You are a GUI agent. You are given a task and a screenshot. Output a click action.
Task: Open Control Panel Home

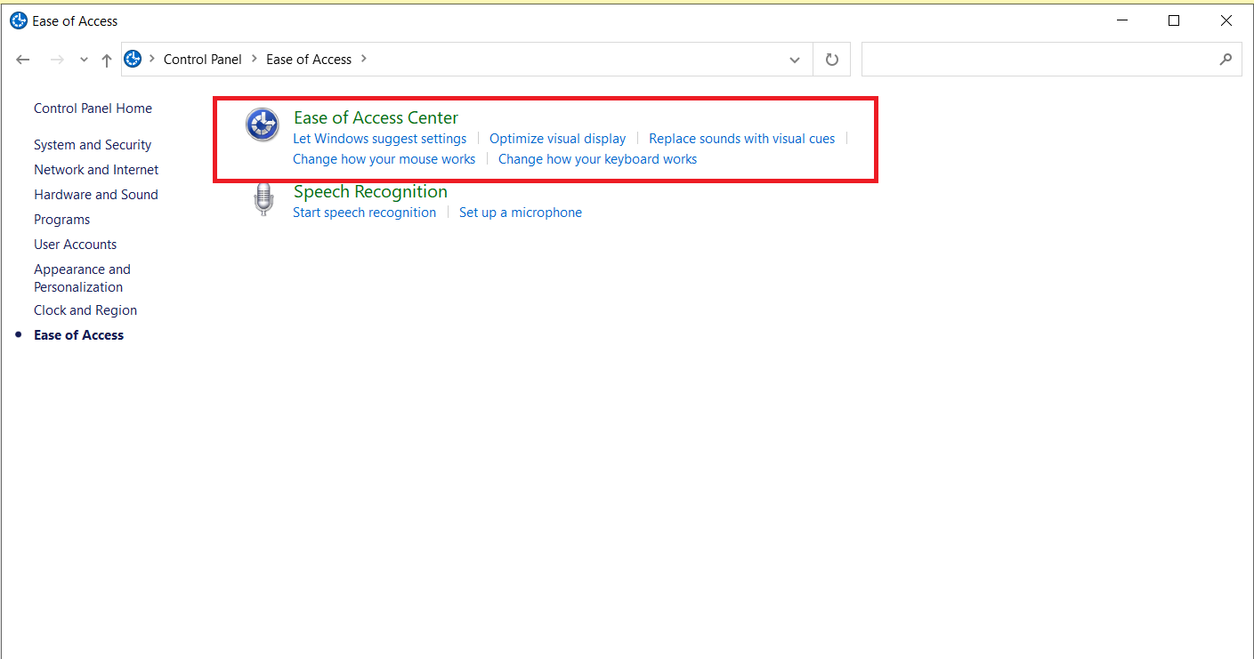pos(93,108)
